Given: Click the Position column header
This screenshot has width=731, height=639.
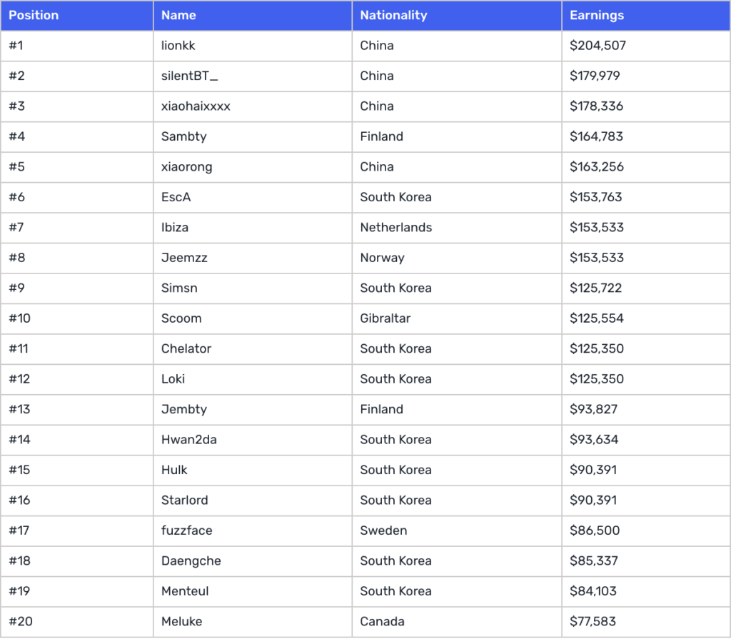Looking at the screenshot, I should pos(34,15).
